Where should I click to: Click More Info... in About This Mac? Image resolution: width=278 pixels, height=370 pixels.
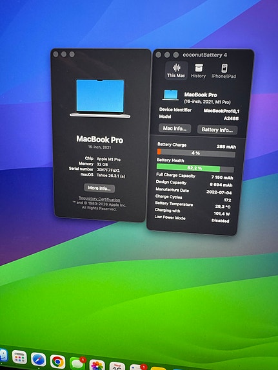[x=99, y=188]
